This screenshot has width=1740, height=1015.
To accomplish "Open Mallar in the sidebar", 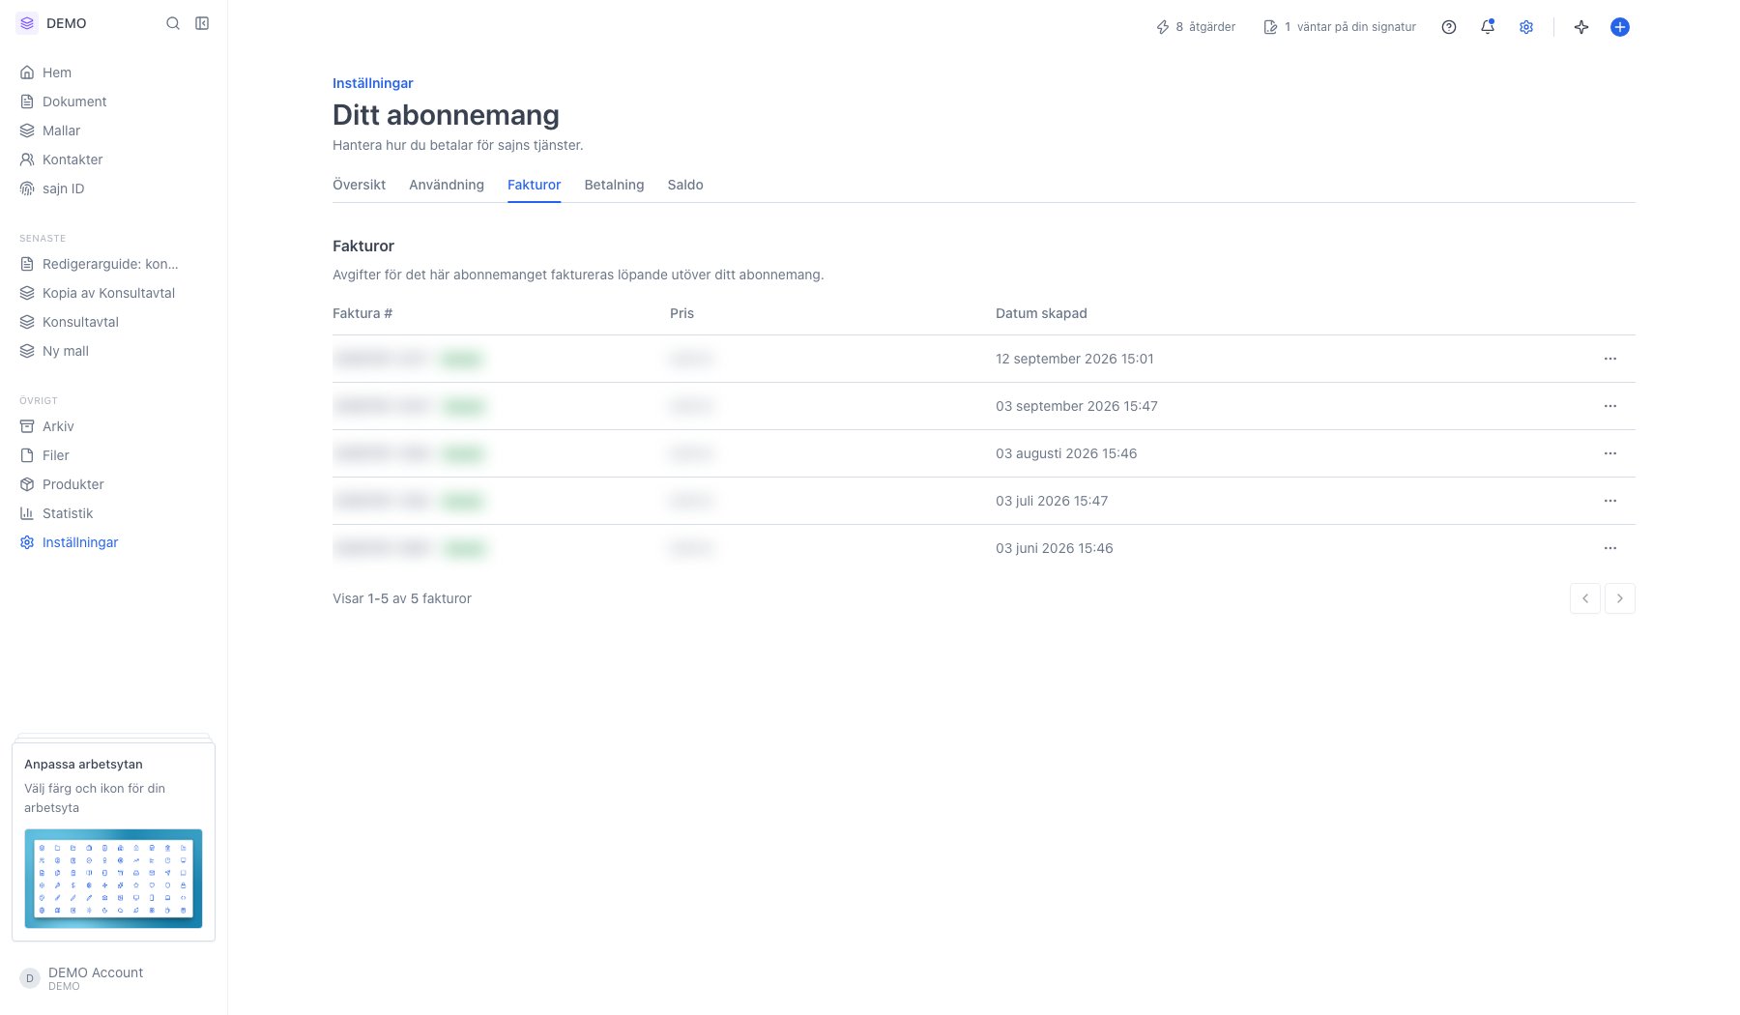I will 113,130.
